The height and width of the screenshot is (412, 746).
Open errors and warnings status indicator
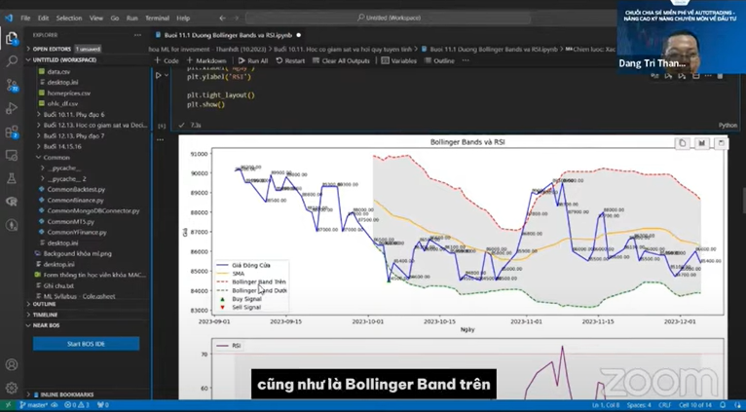77,405
